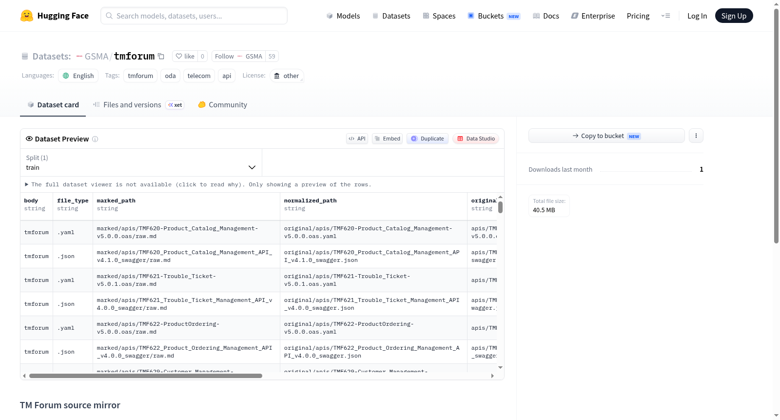
Task: Select the English language tag
Action: 78,76
